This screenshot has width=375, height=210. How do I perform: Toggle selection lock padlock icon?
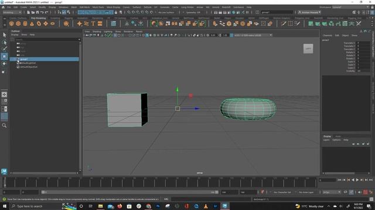coord(116,12)
